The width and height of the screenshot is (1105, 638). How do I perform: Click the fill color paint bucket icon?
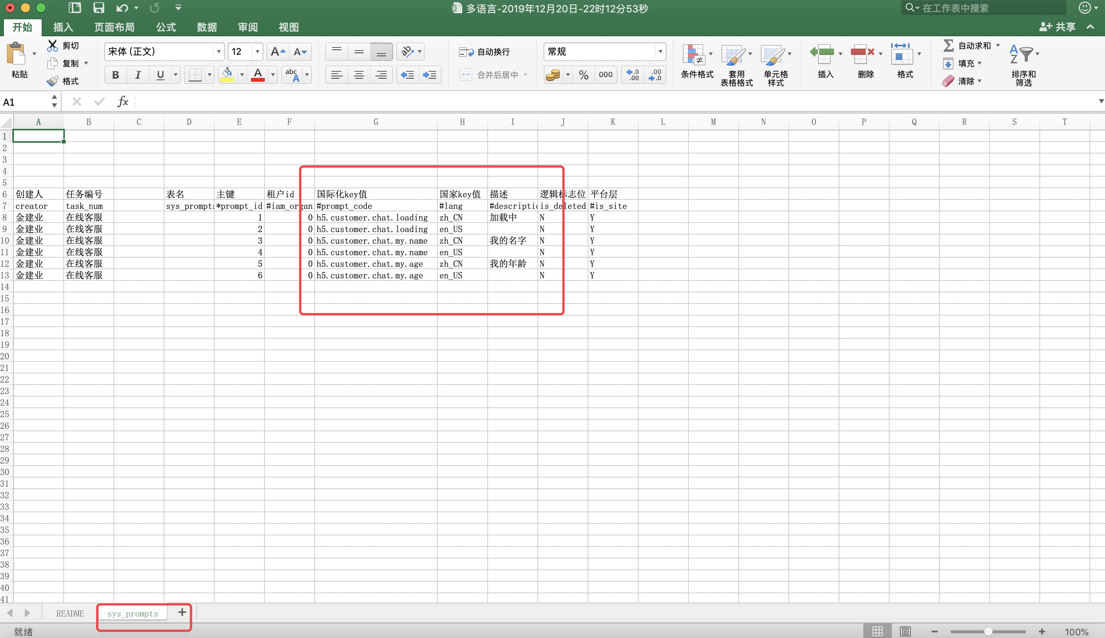coord(227,74)
